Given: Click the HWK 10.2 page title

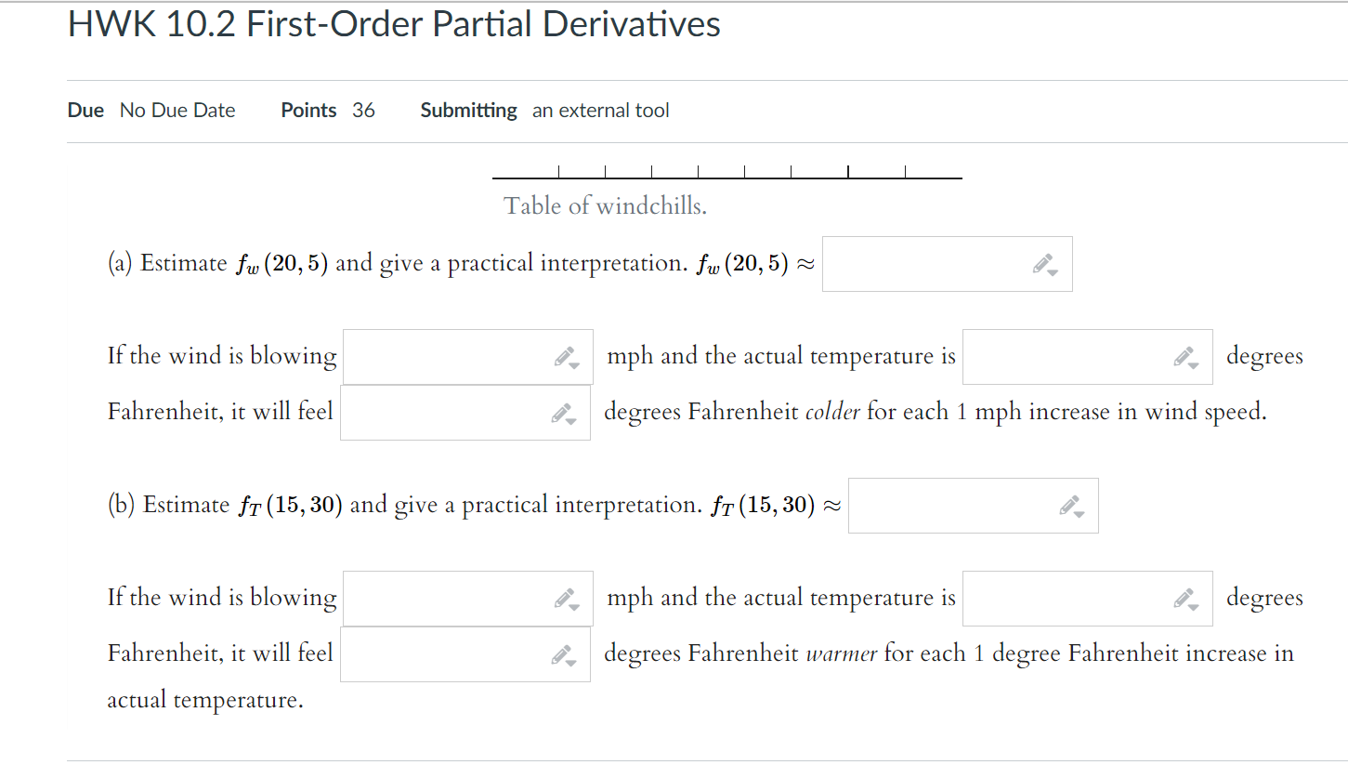Looking at the screenshot, I should click(392, 25).
